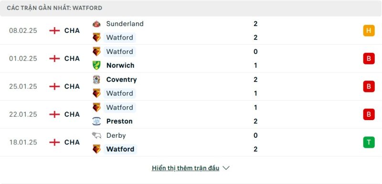
Task: Click CHA league label on 18.01.25 row
Action: [72, 142]
